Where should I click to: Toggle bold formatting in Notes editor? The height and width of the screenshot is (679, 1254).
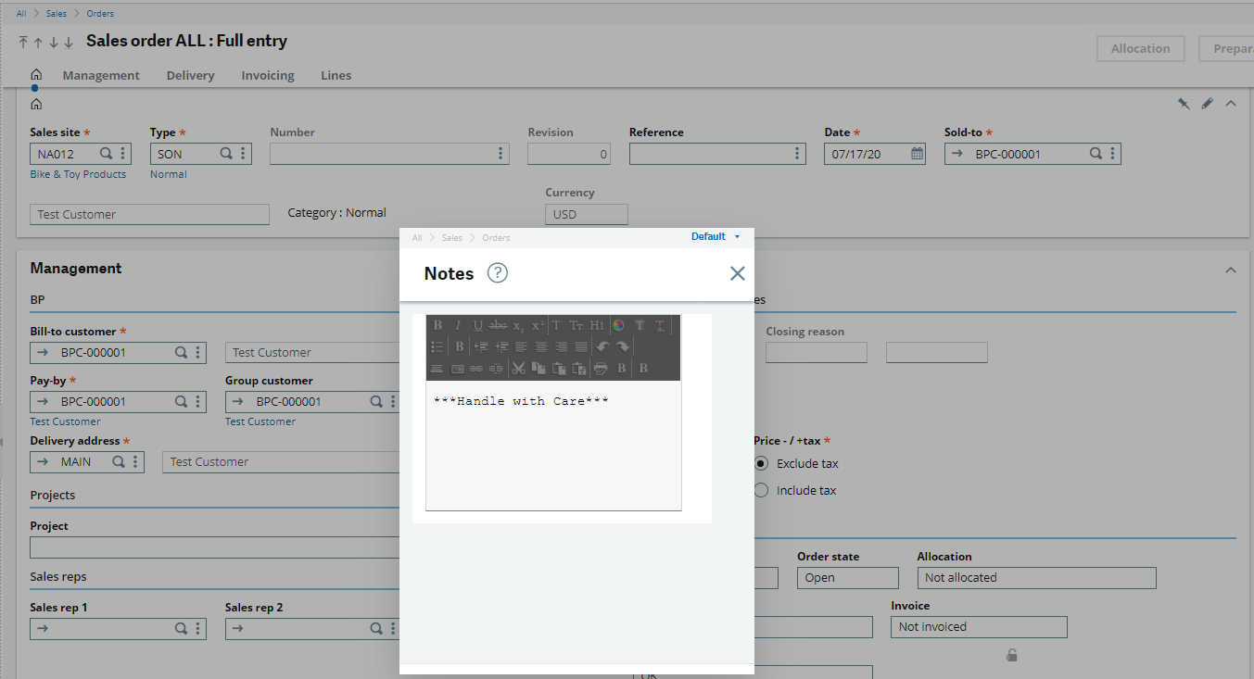click(x=437, y=325)
